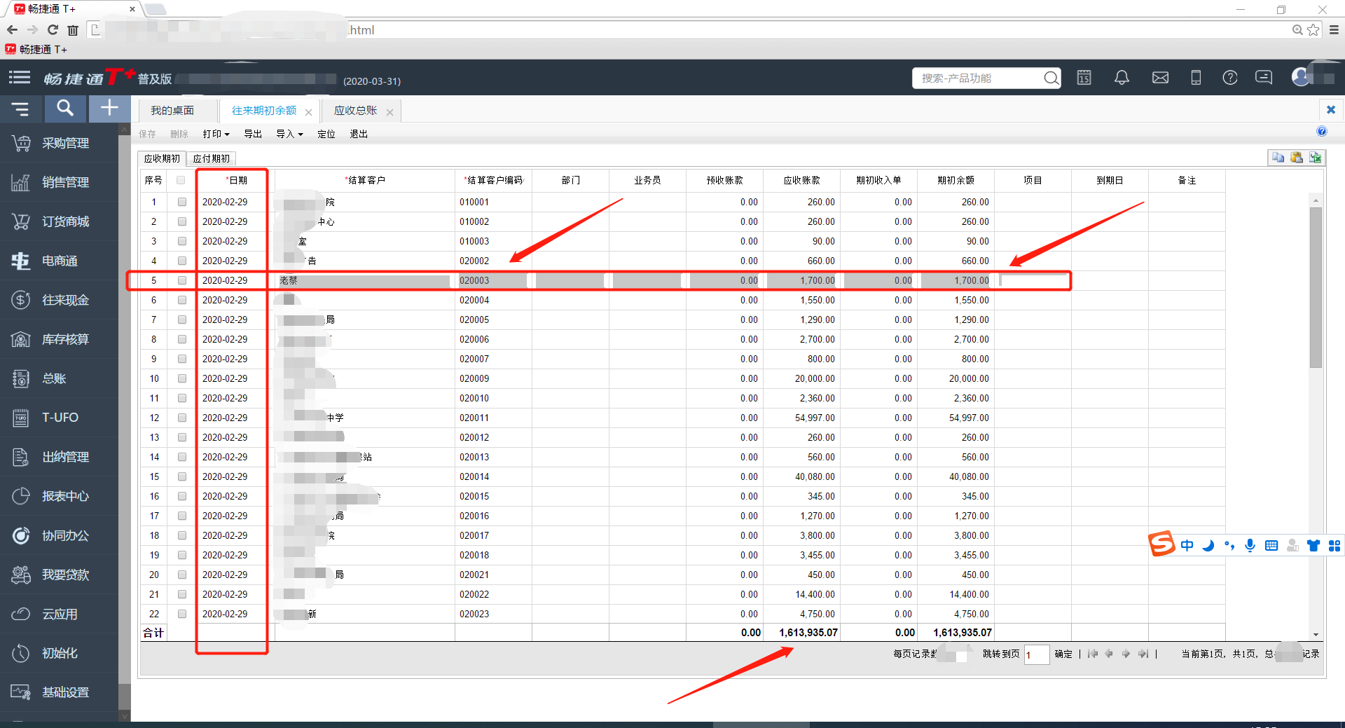Click the microphone icon on IME bar

[x=1250, y=545]
